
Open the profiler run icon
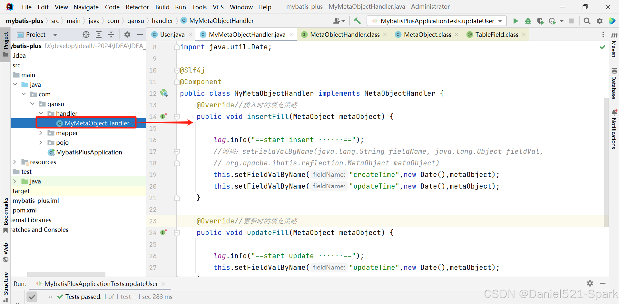(x=552, y=21)
